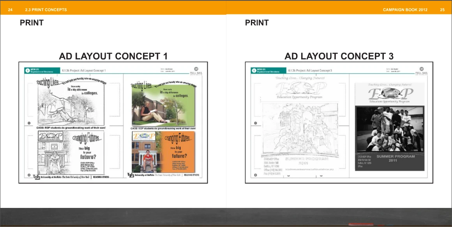Open the line-drawing sketch of the group photo
The width and height of the screenshot is (452, 227).
(300, 129)
